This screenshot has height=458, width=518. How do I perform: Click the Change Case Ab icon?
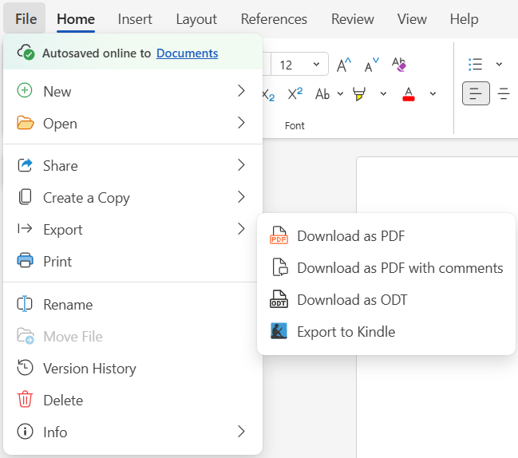click(322, 94)
